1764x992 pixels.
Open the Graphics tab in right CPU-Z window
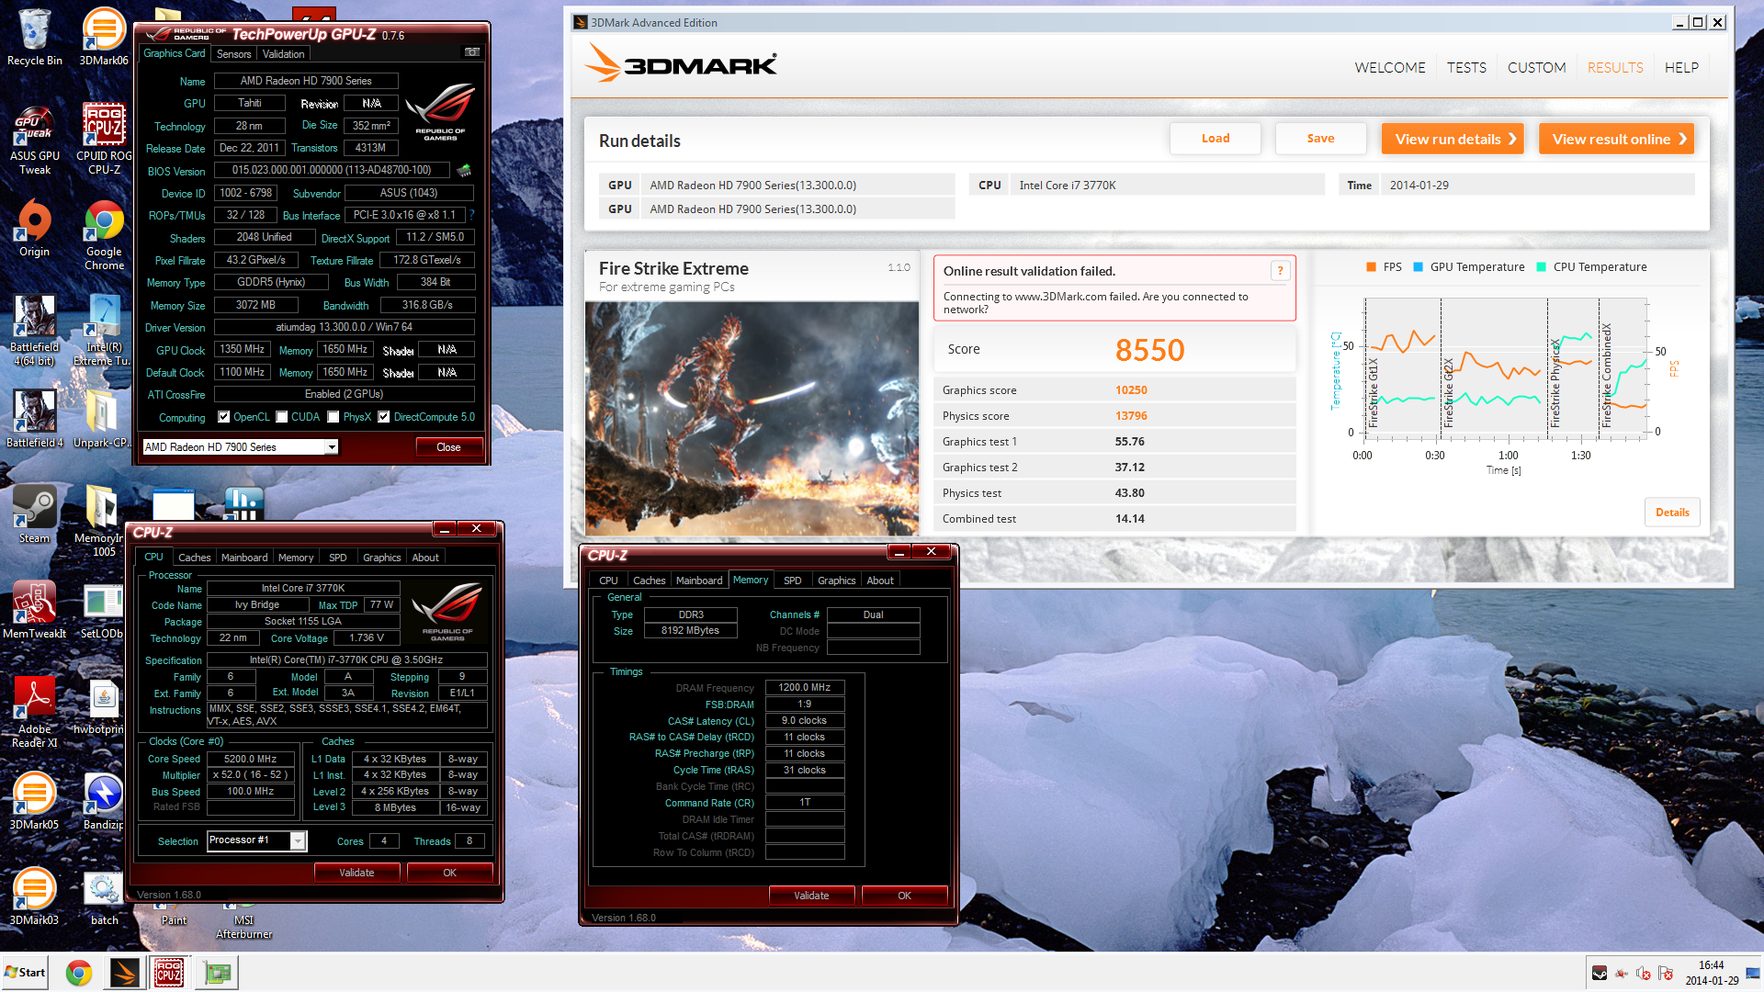[836, 581]
